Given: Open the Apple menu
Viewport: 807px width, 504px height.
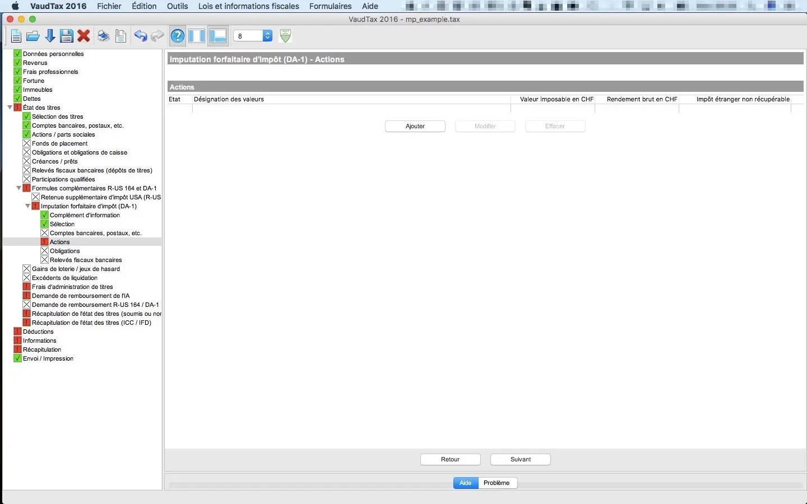Looking at the screenshot, I should [15, 6].
